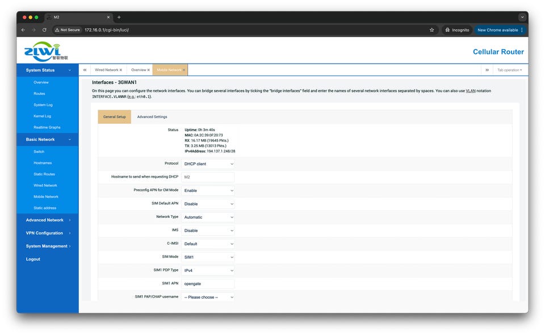Click the hostname to send DHCP field
Screen dimensions: 545x335
(208, 177)
